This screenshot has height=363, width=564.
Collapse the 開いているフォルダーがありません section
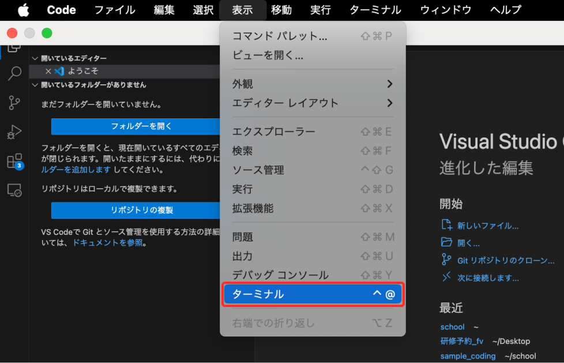click(x=35, y=85)
